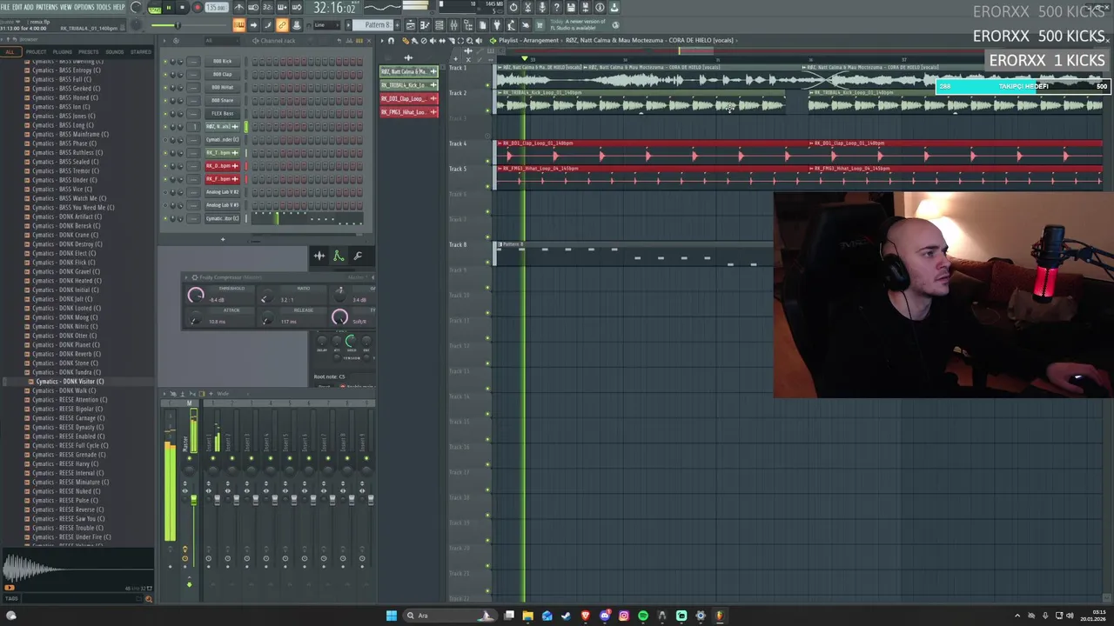Click the Instagram icon in the taskbar
The height and width of the screenshot is (626, 1114).
(x=624, y=616)
